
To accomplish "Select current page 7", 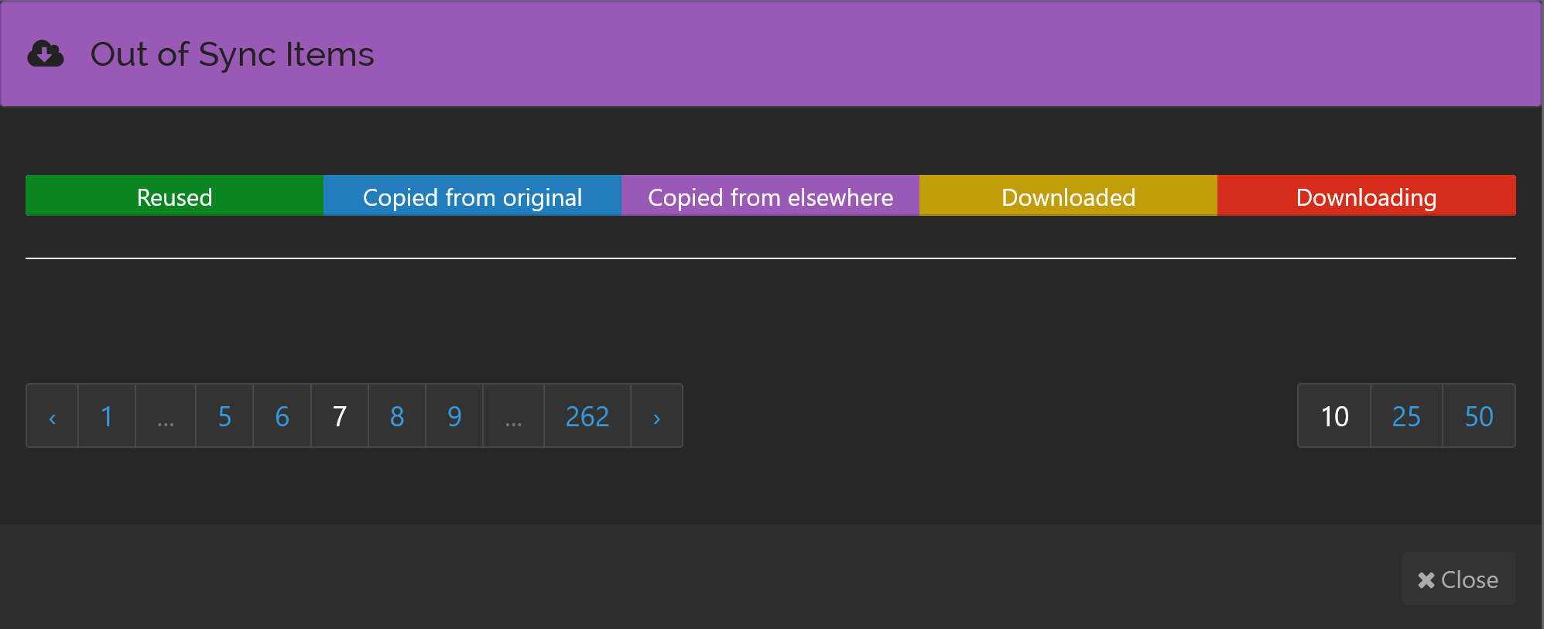I will (340, 416).
